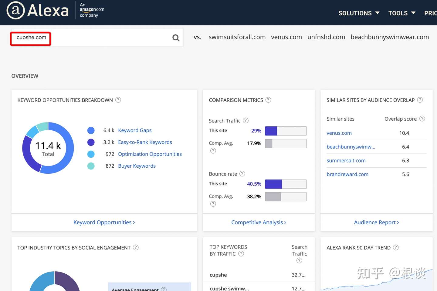Click overlap score 10.4 value
Screen dimensions: 437x291
point(404,133)
